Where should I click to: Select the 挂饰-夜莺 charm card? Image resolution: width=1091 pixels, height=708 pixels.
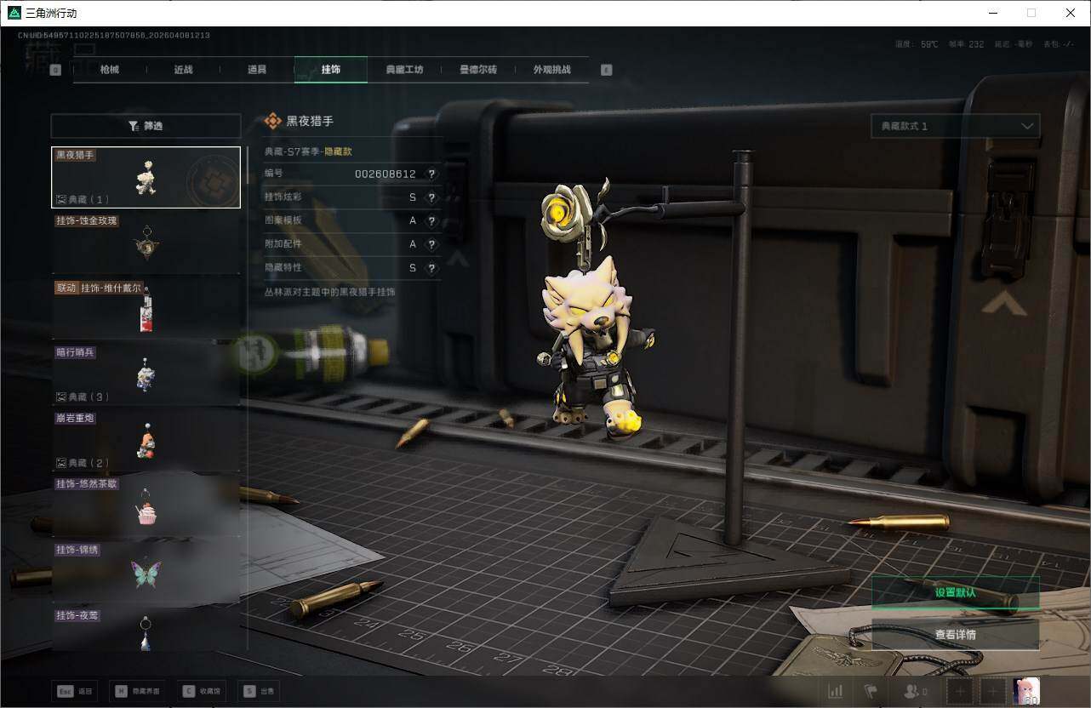pyautogui.click(x=146, y=630)
